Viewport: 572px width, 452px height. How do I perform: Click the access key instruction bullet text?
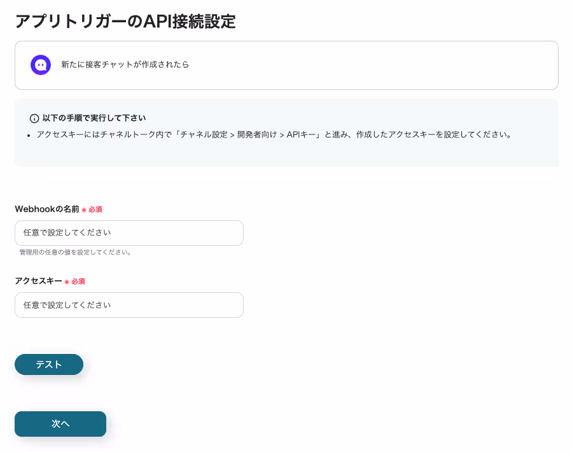click(x=274, y=134)
